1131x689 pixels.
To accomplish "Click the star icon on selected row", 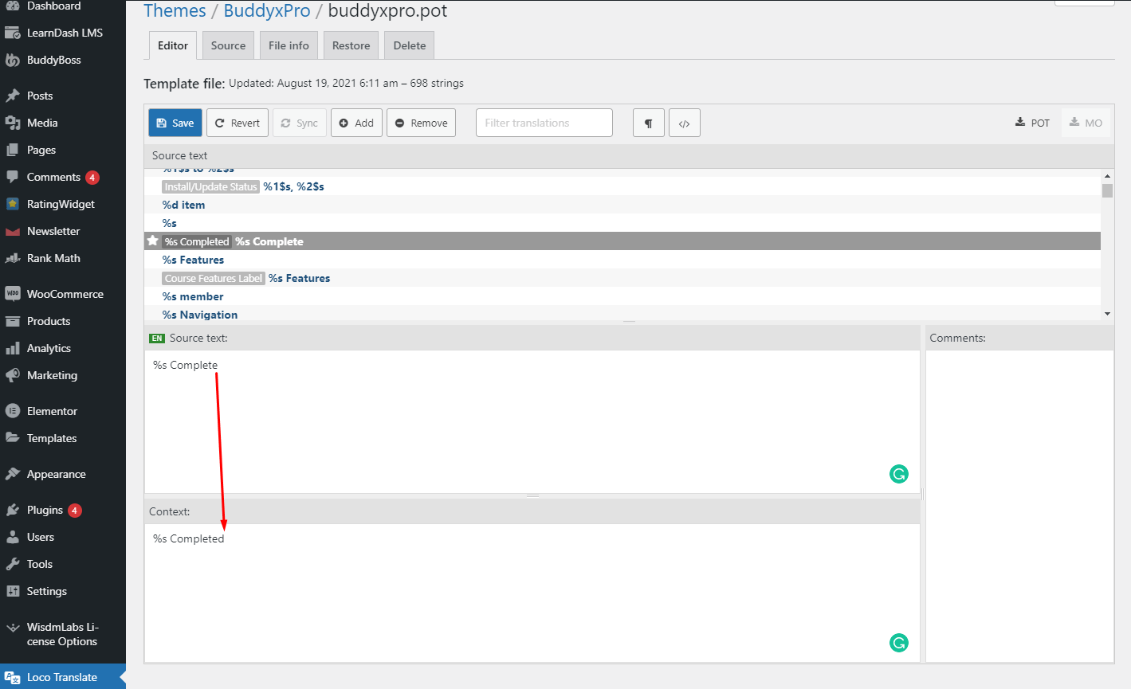I will 153,241.
